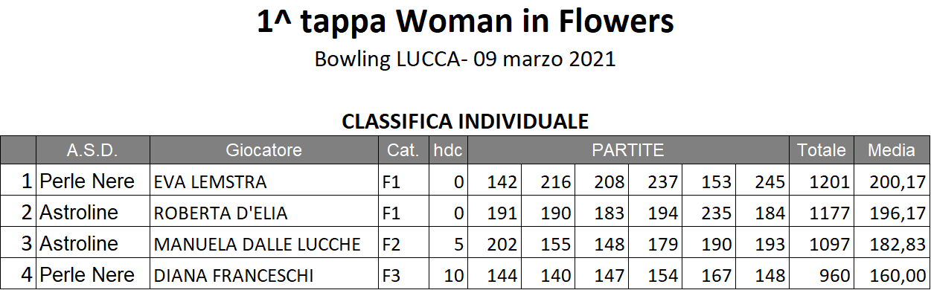Click the average value 196,17
931x290 pixels.
(x=896, y=213)
